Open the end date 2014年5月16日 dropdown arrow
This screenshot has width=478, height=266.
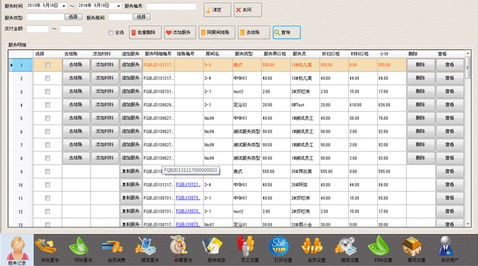(x=119, y=6)
